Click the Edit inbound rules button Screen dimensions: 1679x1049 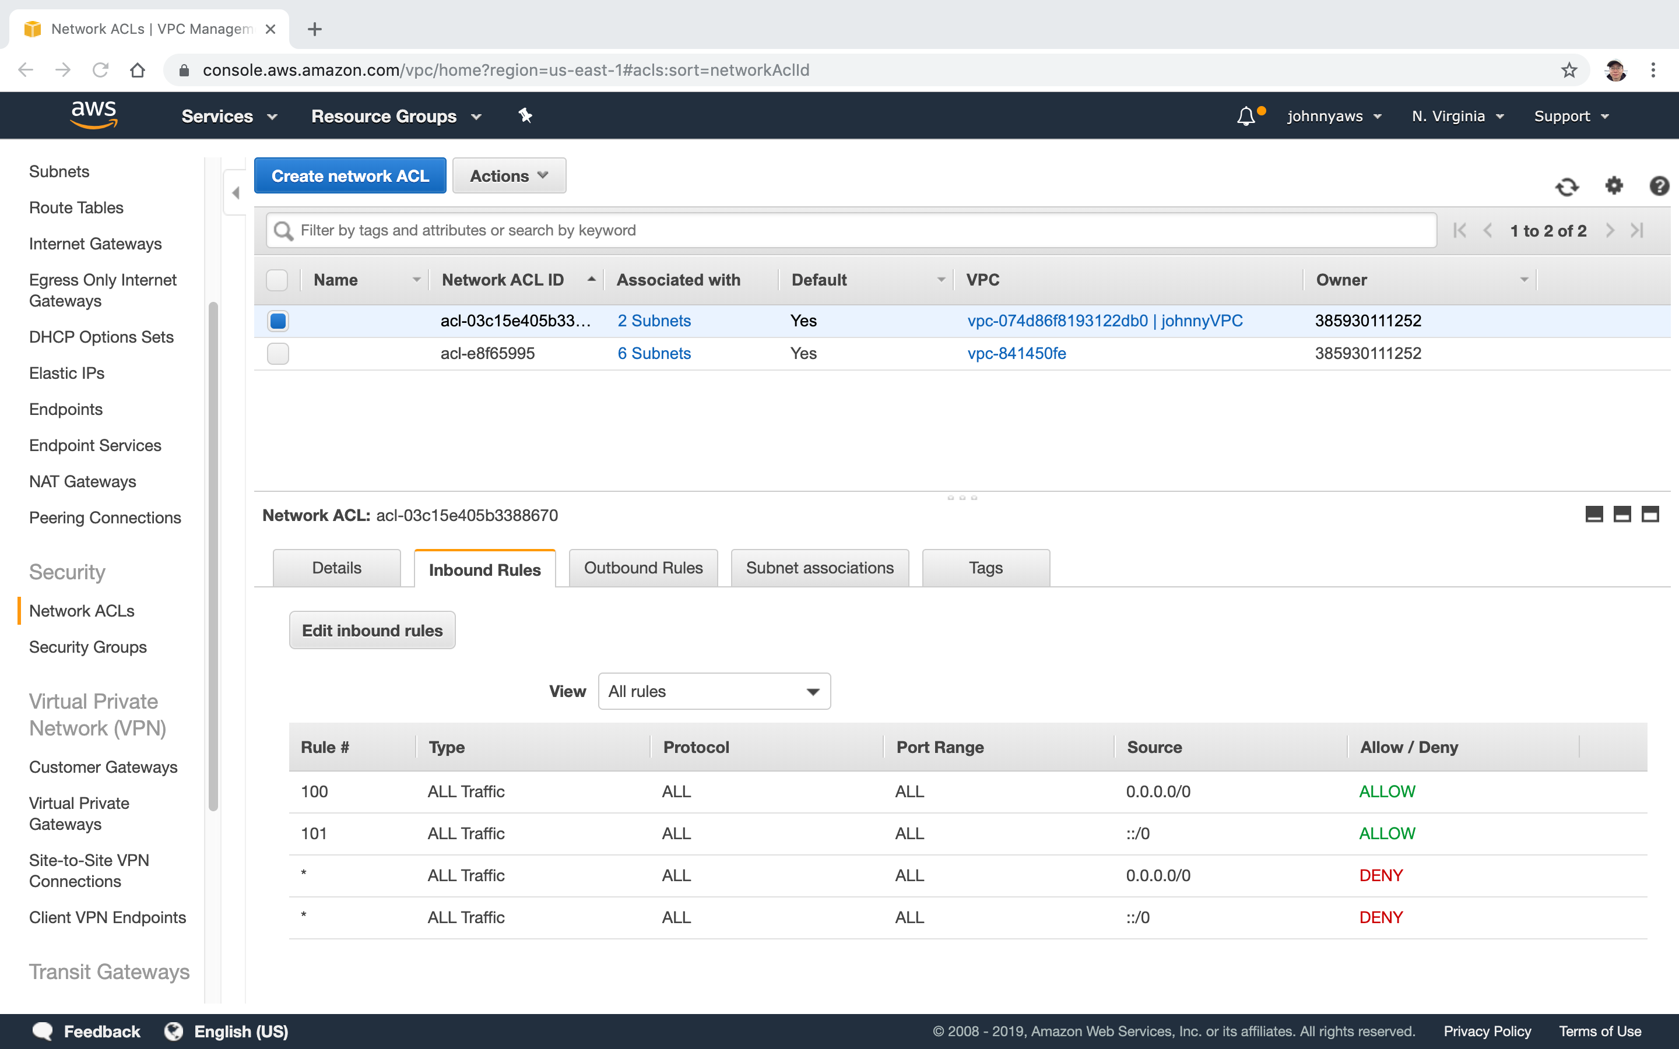[372, 630]
